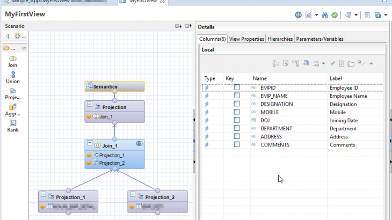This screenshot has width=392, height=220.
Task: Collapse the Join_1 node
Action: pyautogui.click(x=90, y=144)
